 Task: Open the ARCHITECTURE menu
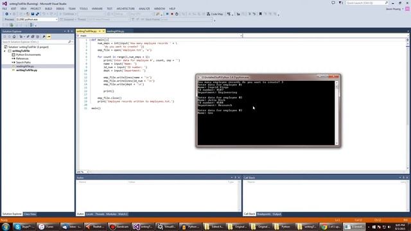126,8
